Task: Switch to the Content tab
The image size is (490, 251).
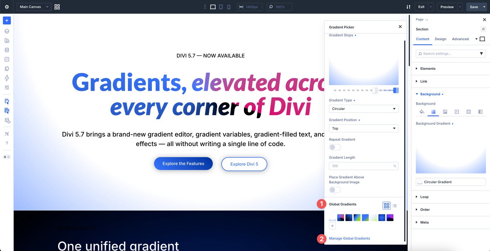Action: coord(422,39)
